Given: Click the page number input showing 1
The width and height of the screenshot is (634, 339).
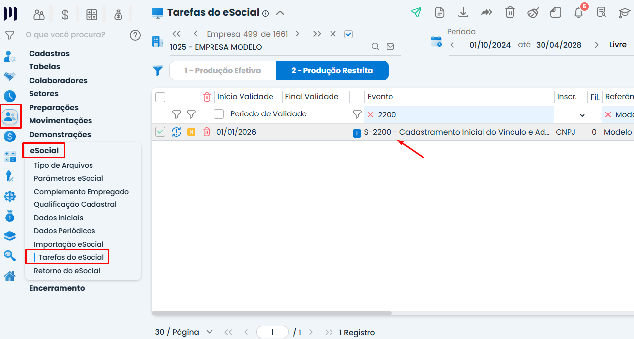Looking at the screenshot, I should click(x=272, y=332).
